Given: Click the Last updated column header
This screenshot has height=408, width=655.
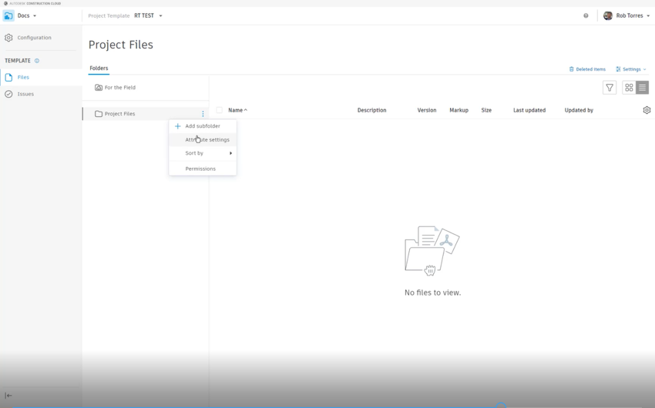Looking at the screenshot, I should point(529,110).
